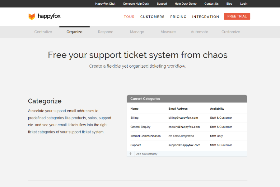
Task: Open the Help Desk Demo link
Action: click(x=185, y=4)
